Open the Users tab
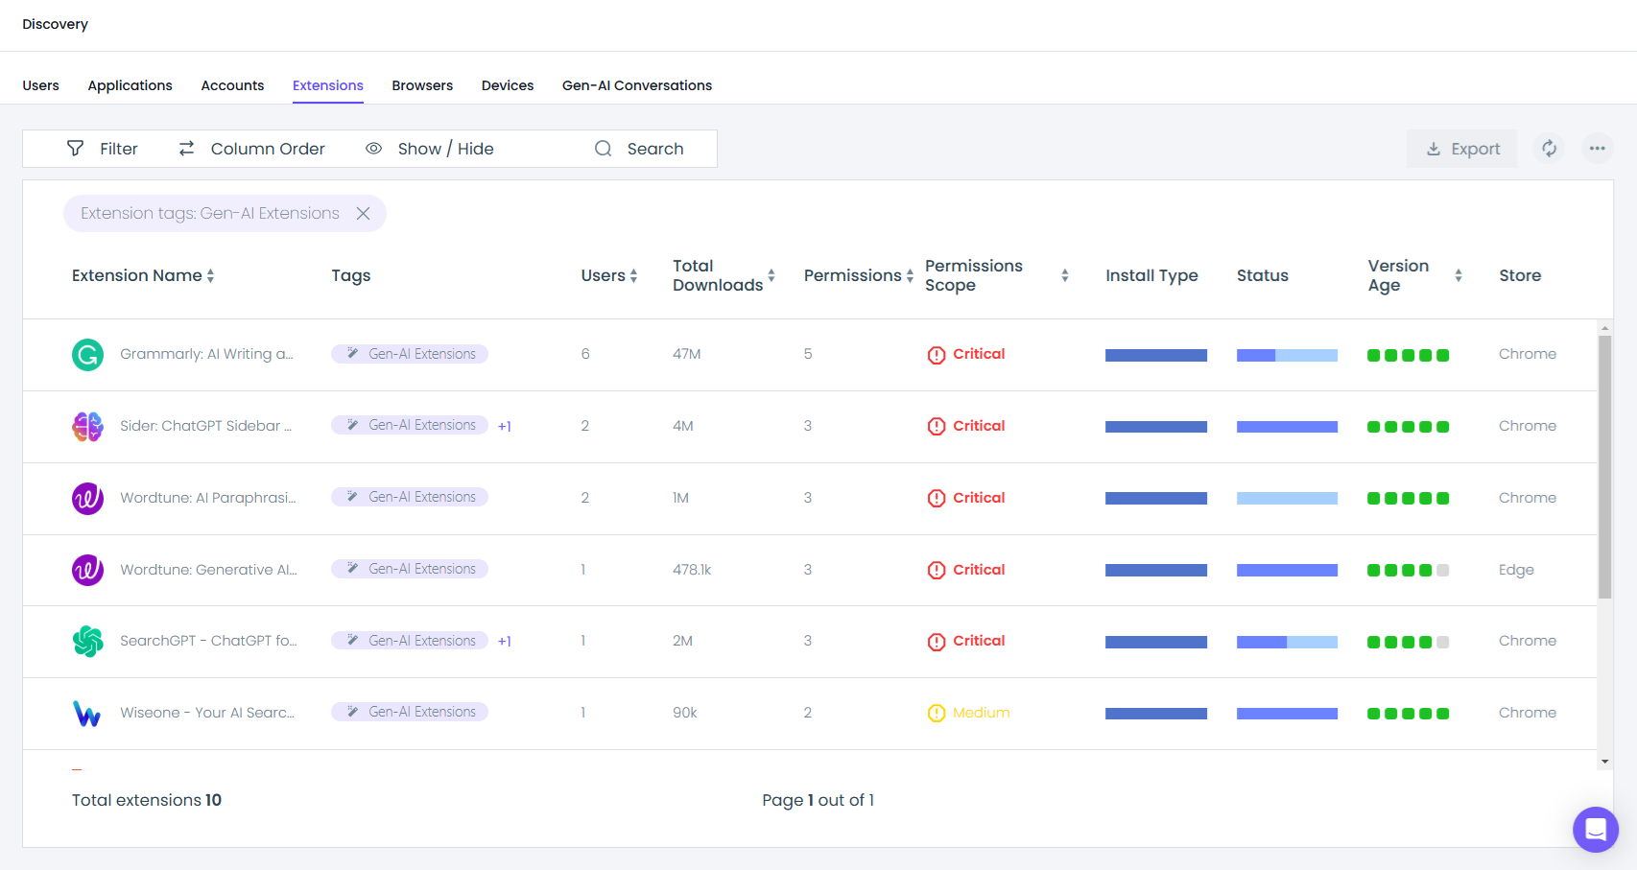1637x870 pixels. click(x=41, y=85)
